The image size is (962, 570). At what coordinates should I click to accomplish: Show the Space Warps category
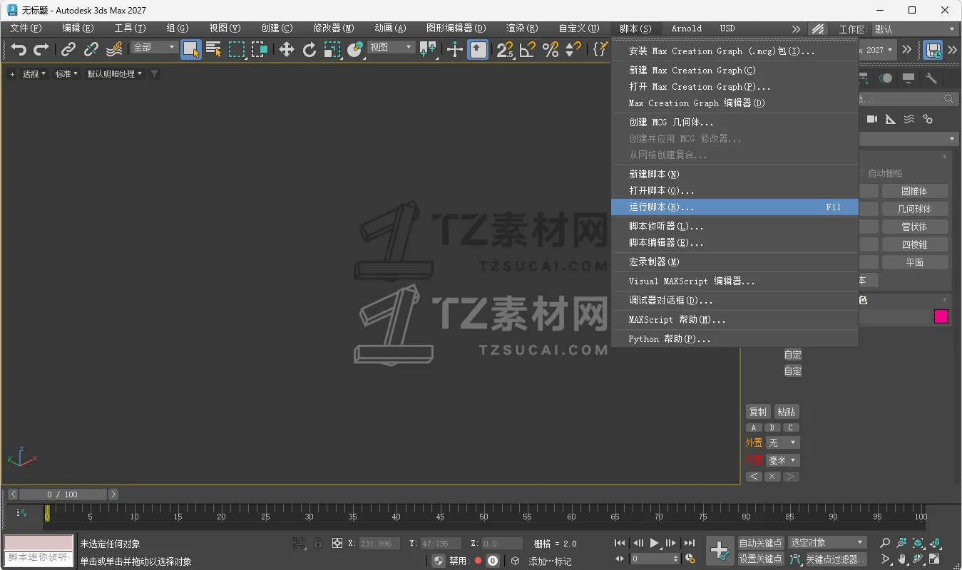pos(909,119)
